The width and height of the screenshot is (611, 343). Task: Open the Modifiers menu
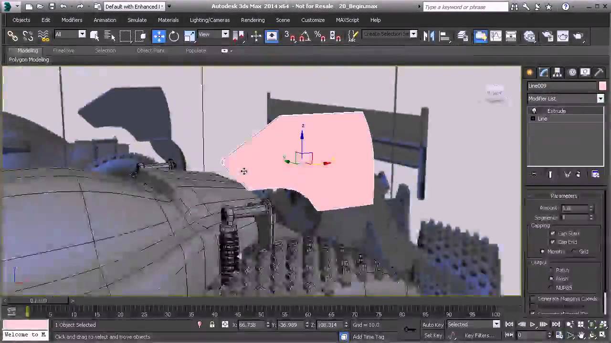72,20
